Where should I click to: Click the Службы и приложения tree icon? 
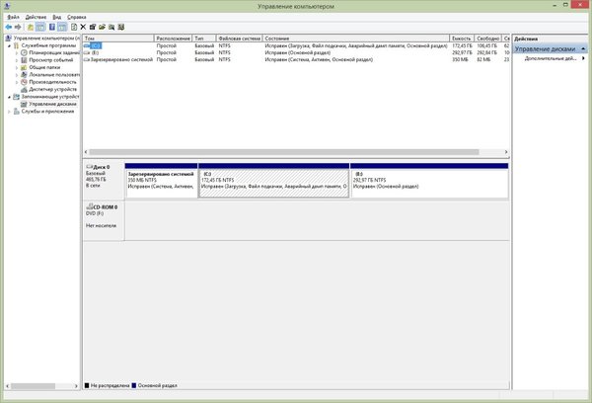[16, 112]
